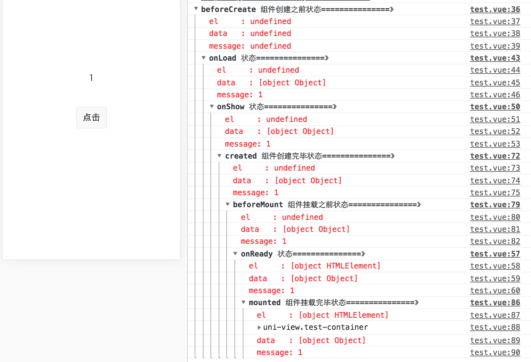Open source link test.vue:50

point(495,107)
